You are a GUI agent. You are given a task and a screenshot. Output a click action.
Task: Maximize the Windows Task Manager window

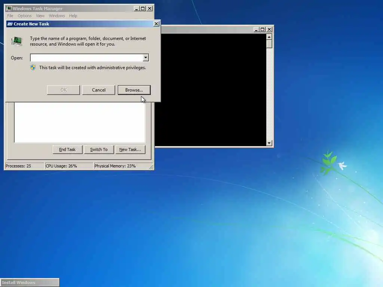click(x=143, y=9)
